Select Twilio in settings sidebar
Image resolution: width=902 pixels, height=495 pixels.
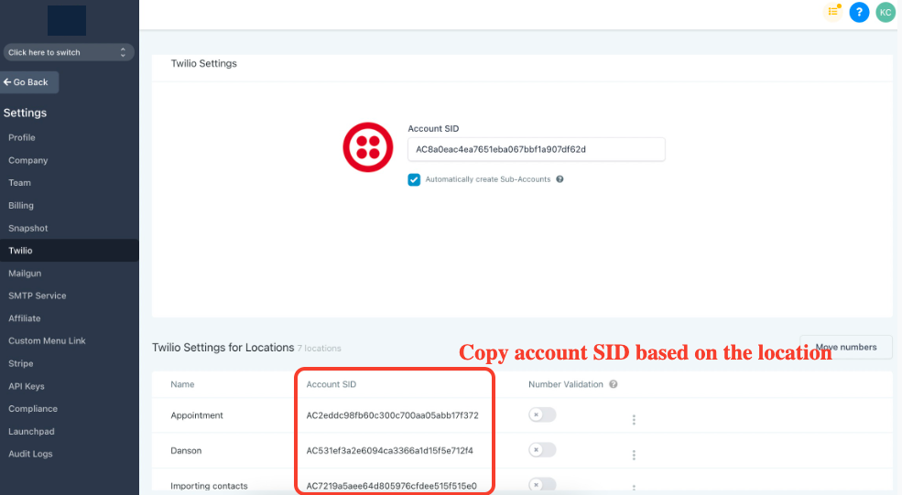(x=69, y=251)
